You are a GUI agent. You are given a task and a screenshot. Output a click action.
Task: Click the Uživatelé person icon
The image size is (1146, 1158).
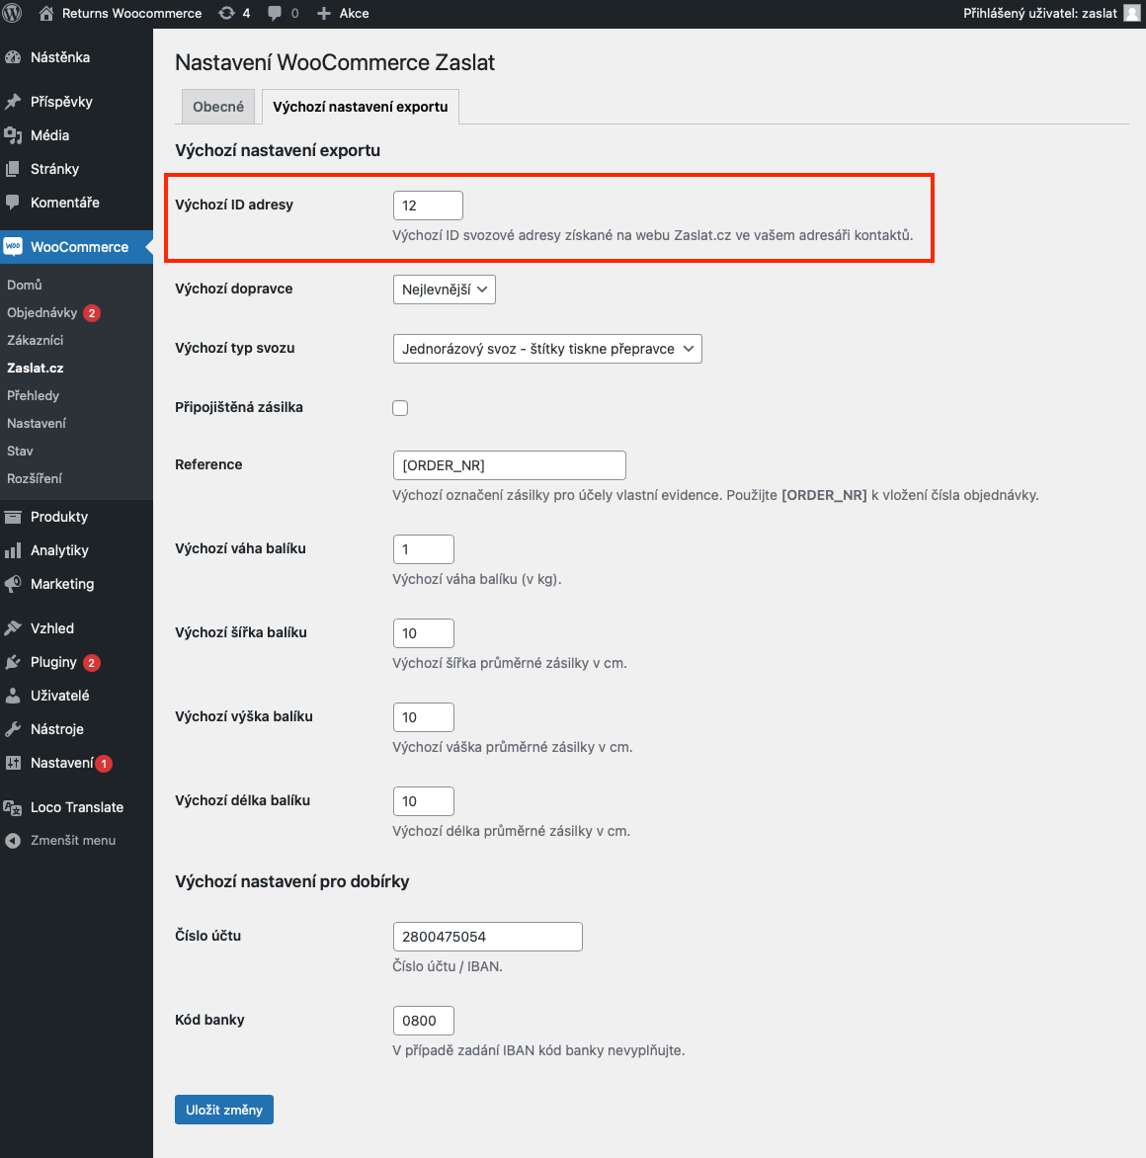click(13, 696)
